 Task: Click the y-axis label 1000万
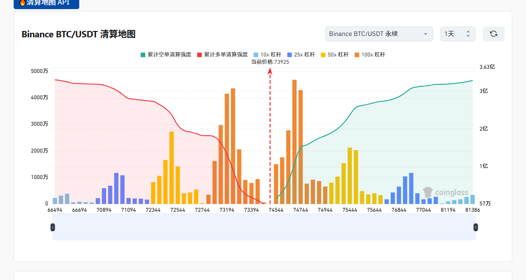[x=39, y=178]
